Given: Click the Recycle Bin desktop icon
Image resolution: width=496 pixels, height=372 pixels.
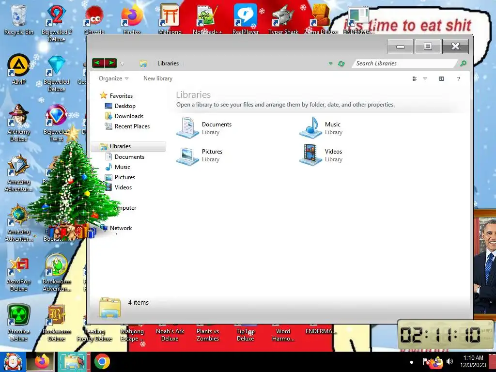Looking at the screenshot, I should (x=19, y=19).
